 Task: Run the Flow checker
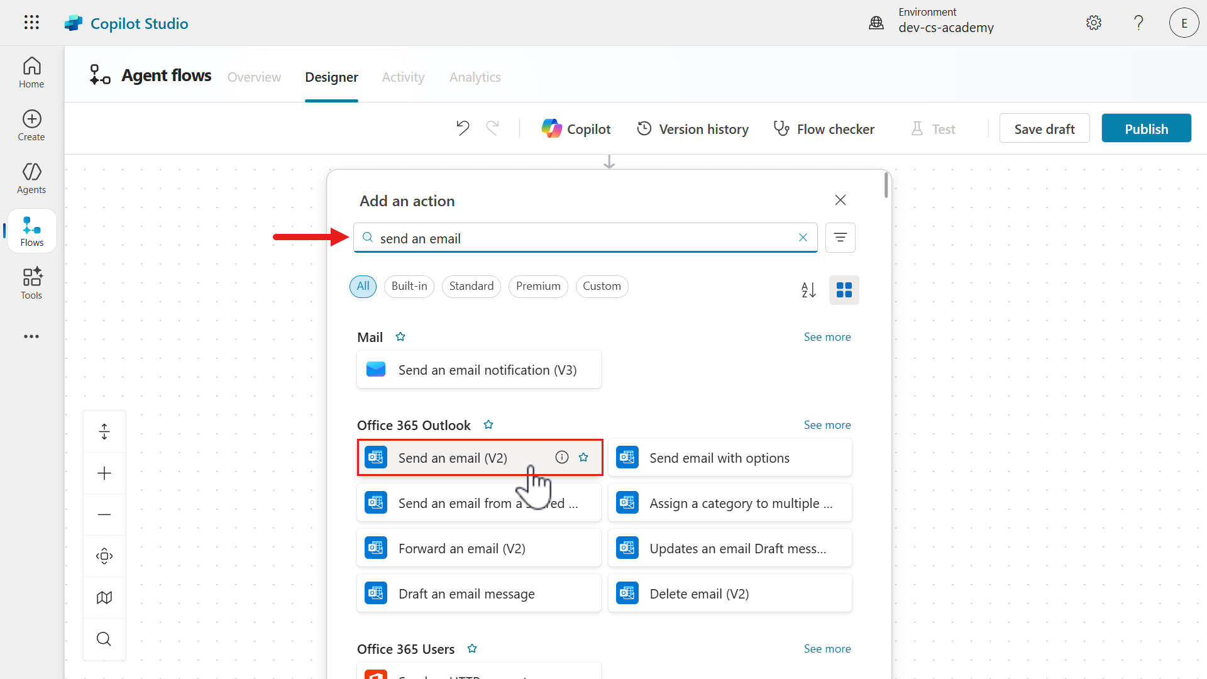[824, 128]
